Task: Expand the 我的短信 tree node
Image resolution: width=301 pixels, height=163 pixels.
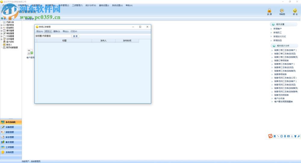Action: click(2, 25)
